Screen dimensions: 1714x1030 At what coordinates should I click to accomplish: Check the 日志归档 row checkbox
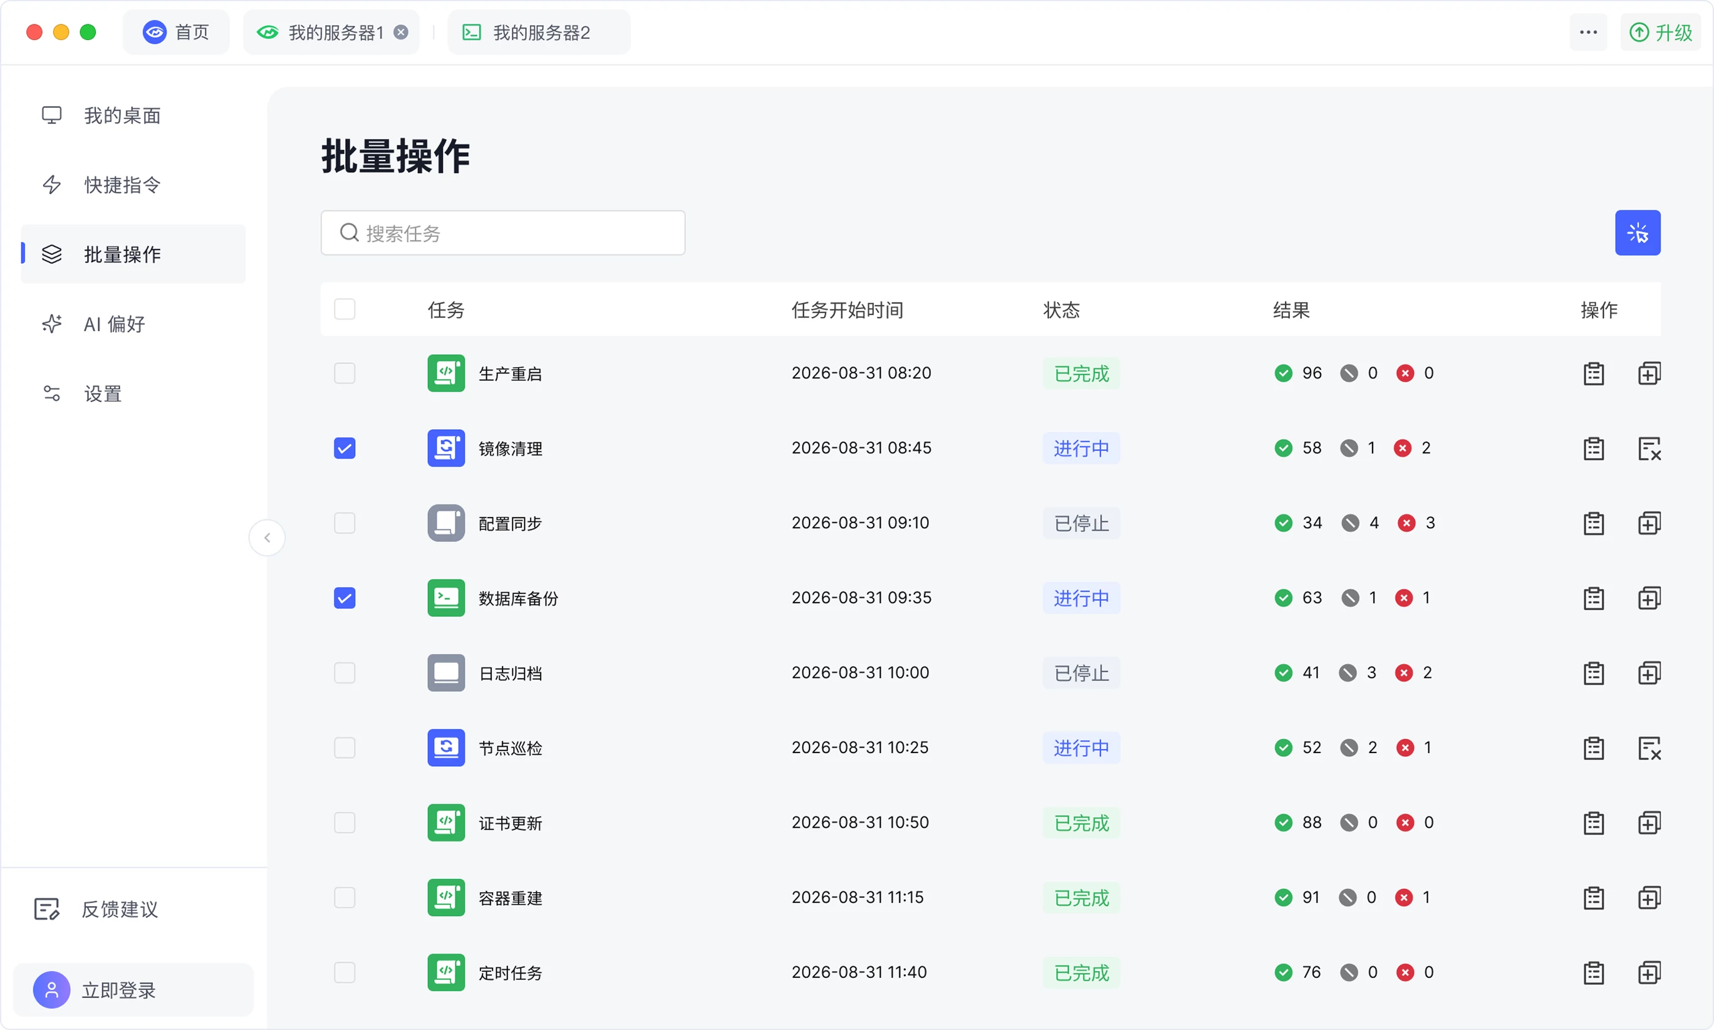pyautogui.click(x=345, y=674)
